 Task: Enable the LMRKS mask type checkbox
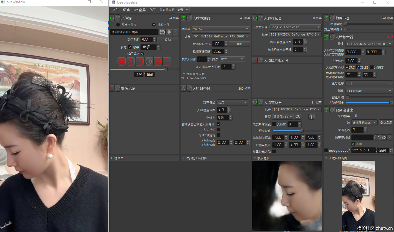[372, 67]
